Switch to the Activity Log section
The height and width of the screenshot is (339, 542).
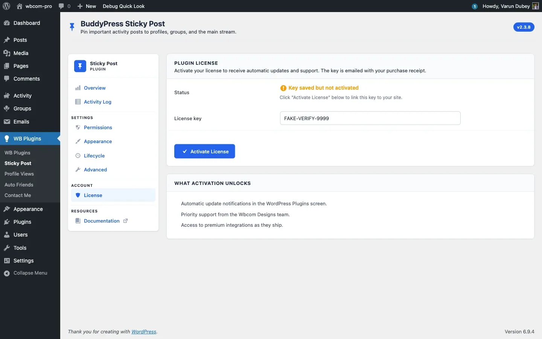(113, 102)
